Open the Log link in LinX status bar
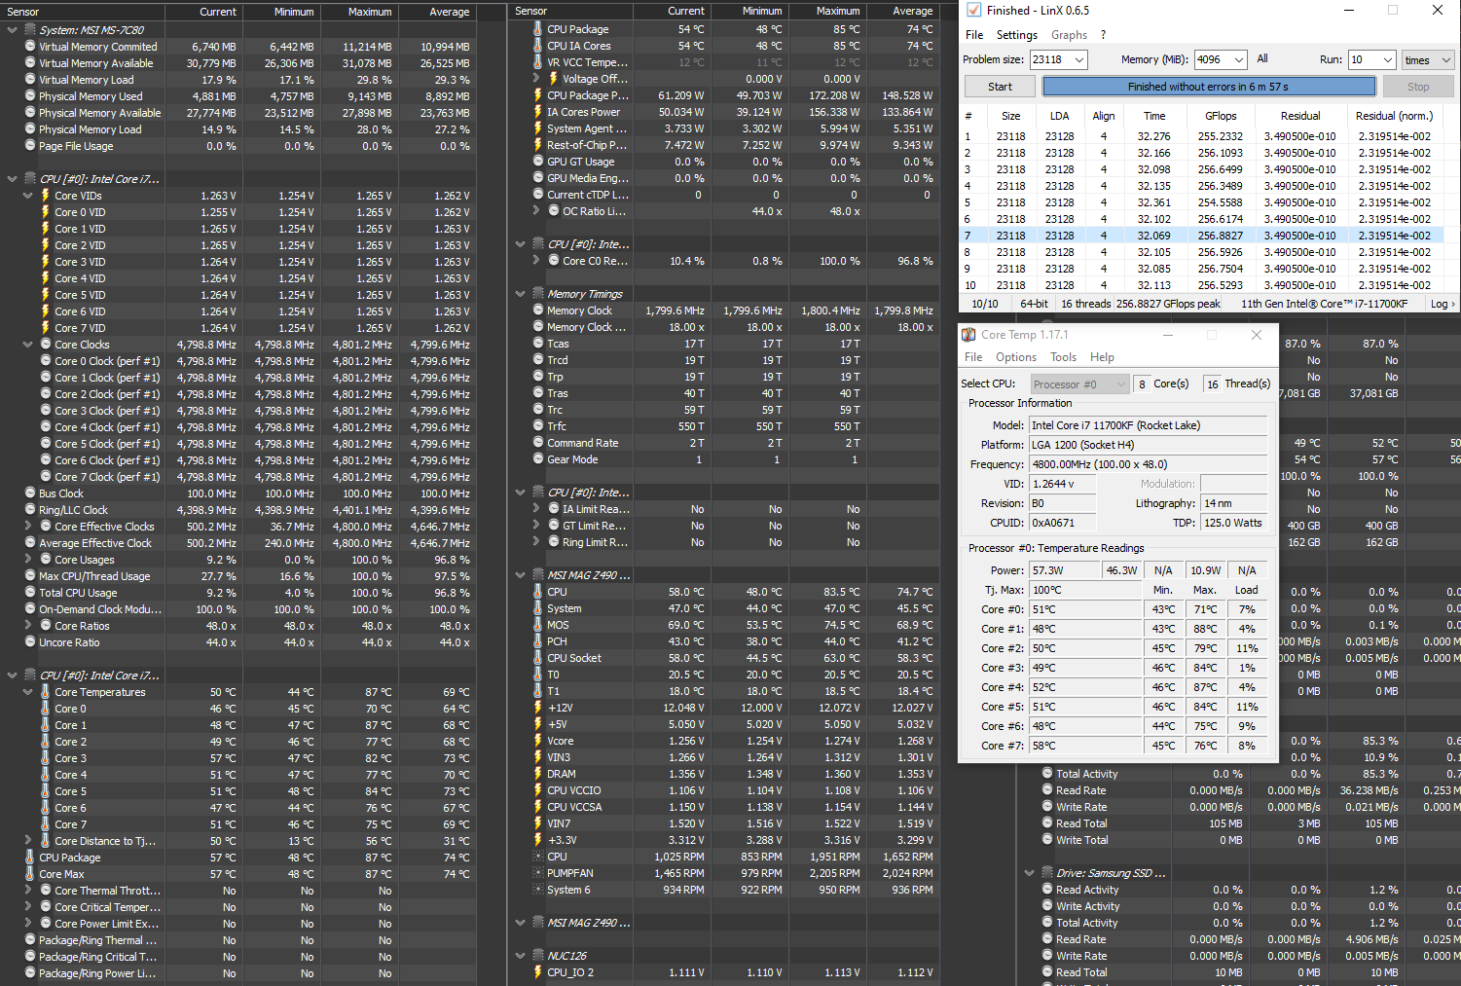 pyautogui.click(x=1443, y=304)
